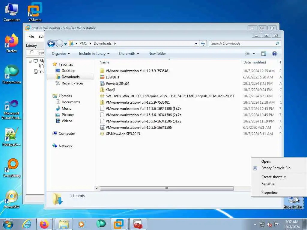Click the Refresh button beside address bar

pos(203,43)
